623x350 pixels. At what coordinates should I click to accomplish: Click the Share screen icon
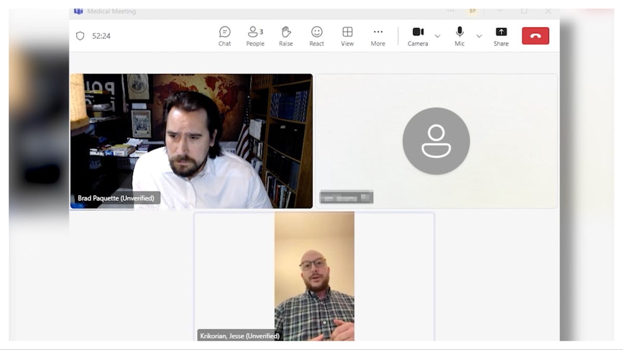501,36
